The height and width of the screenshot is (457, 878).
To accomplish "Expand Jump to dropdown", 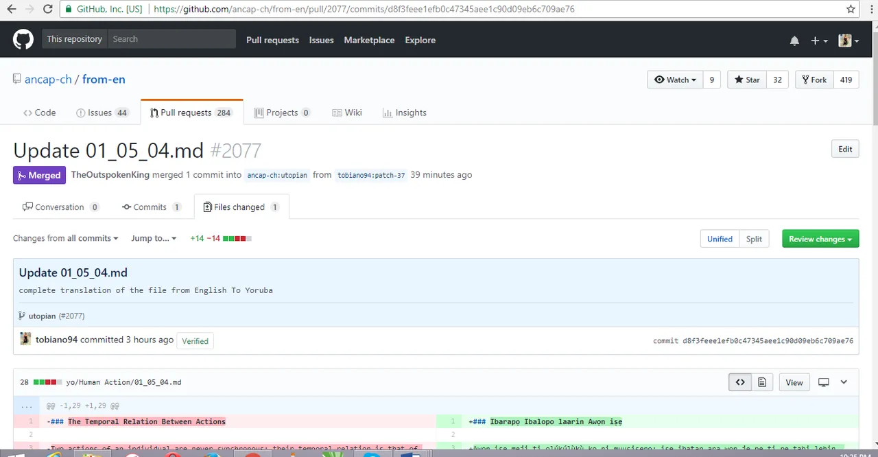I will pos(154,238).
